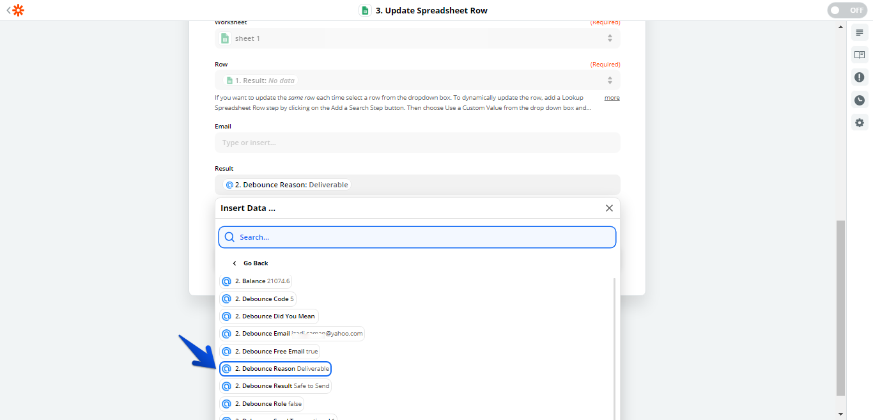Open the alert issues icon in sidebar
The height and width of the screenshot is (420, 873).
coord(860,77)
